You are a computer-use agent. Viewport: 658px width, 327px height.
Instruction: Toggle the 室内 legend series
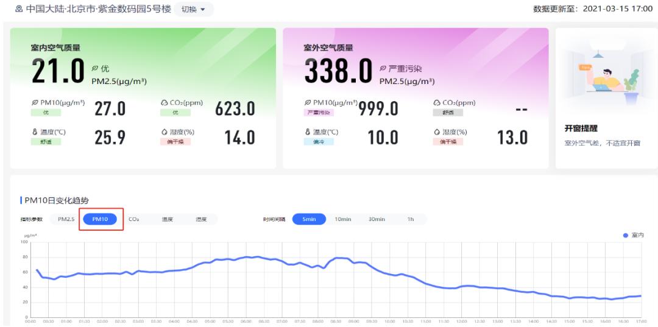pyautogui.click(x=633, y=236)
